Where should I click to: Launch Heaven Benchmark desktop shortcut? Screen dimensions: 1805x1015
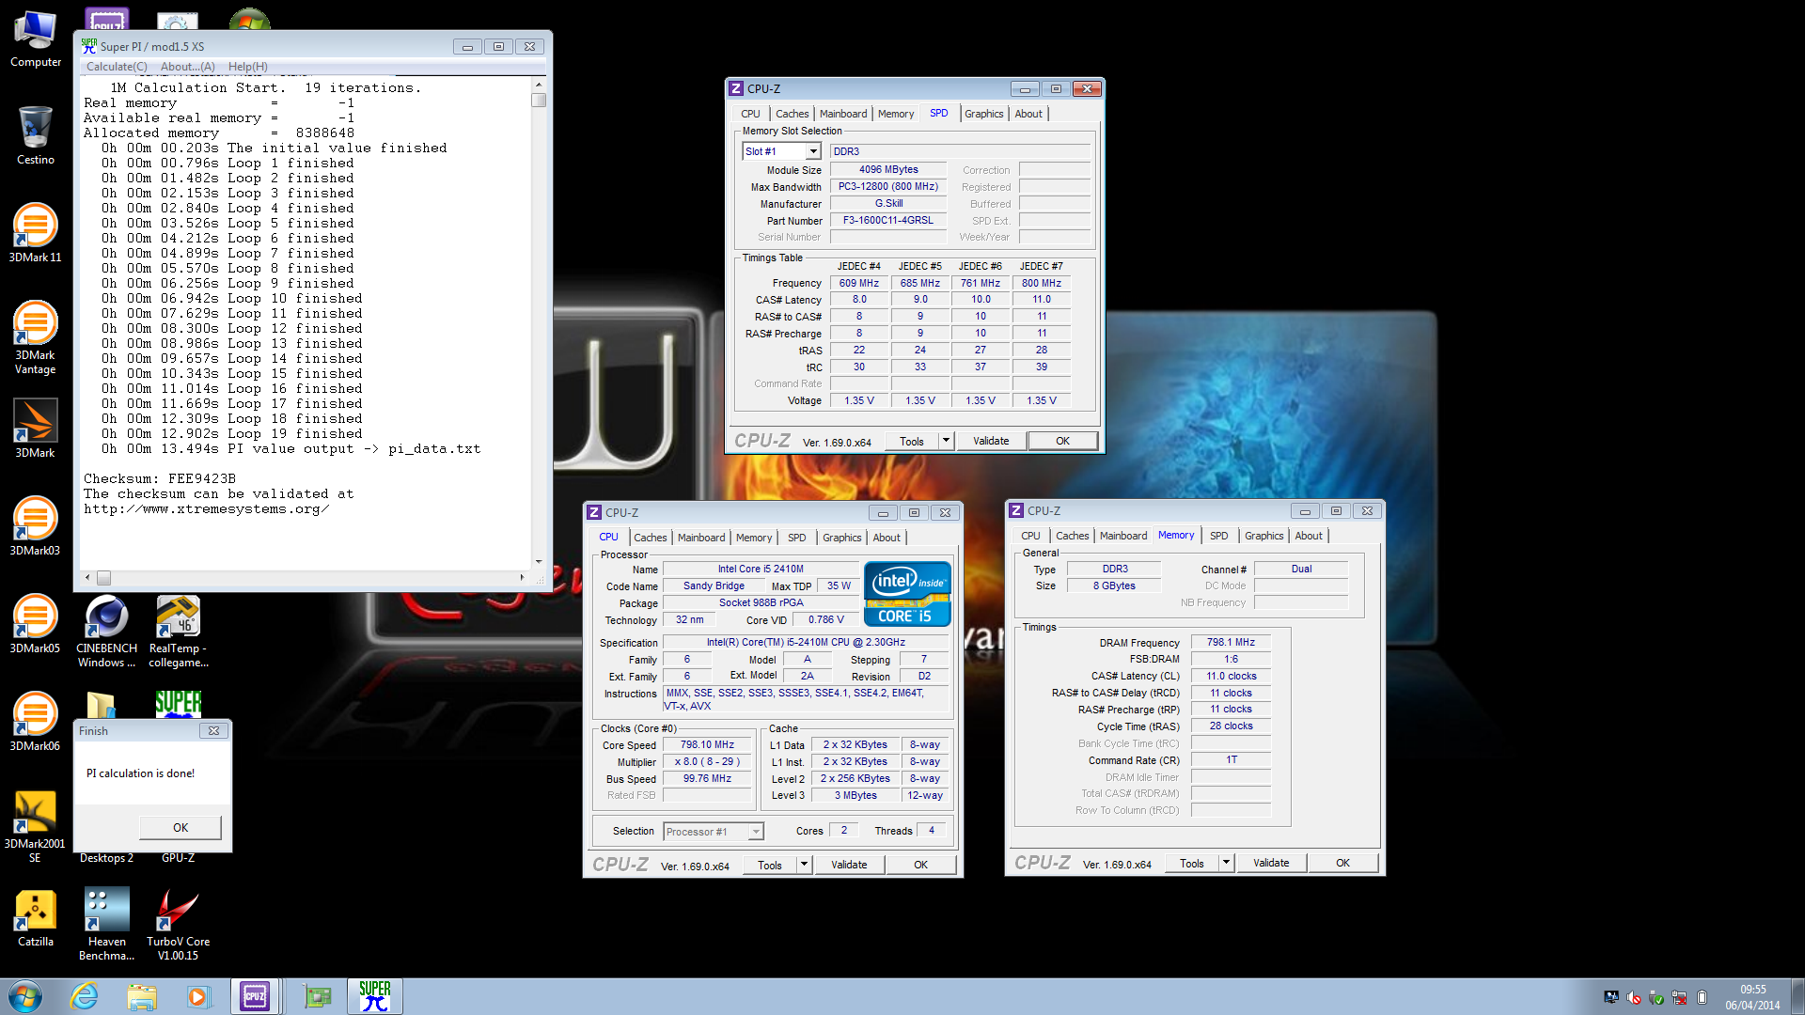coord(106,924)
